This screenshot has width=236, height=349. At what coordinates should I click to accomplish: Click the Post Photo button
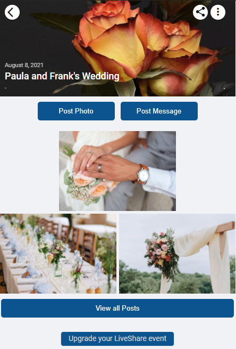[x=76, y=111]
